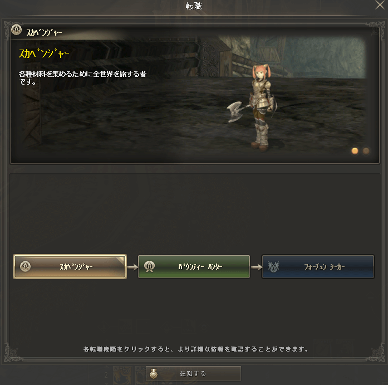Click the white スカベンジャー header bar label
The image size is (388, 385).
tap(44, 32)
